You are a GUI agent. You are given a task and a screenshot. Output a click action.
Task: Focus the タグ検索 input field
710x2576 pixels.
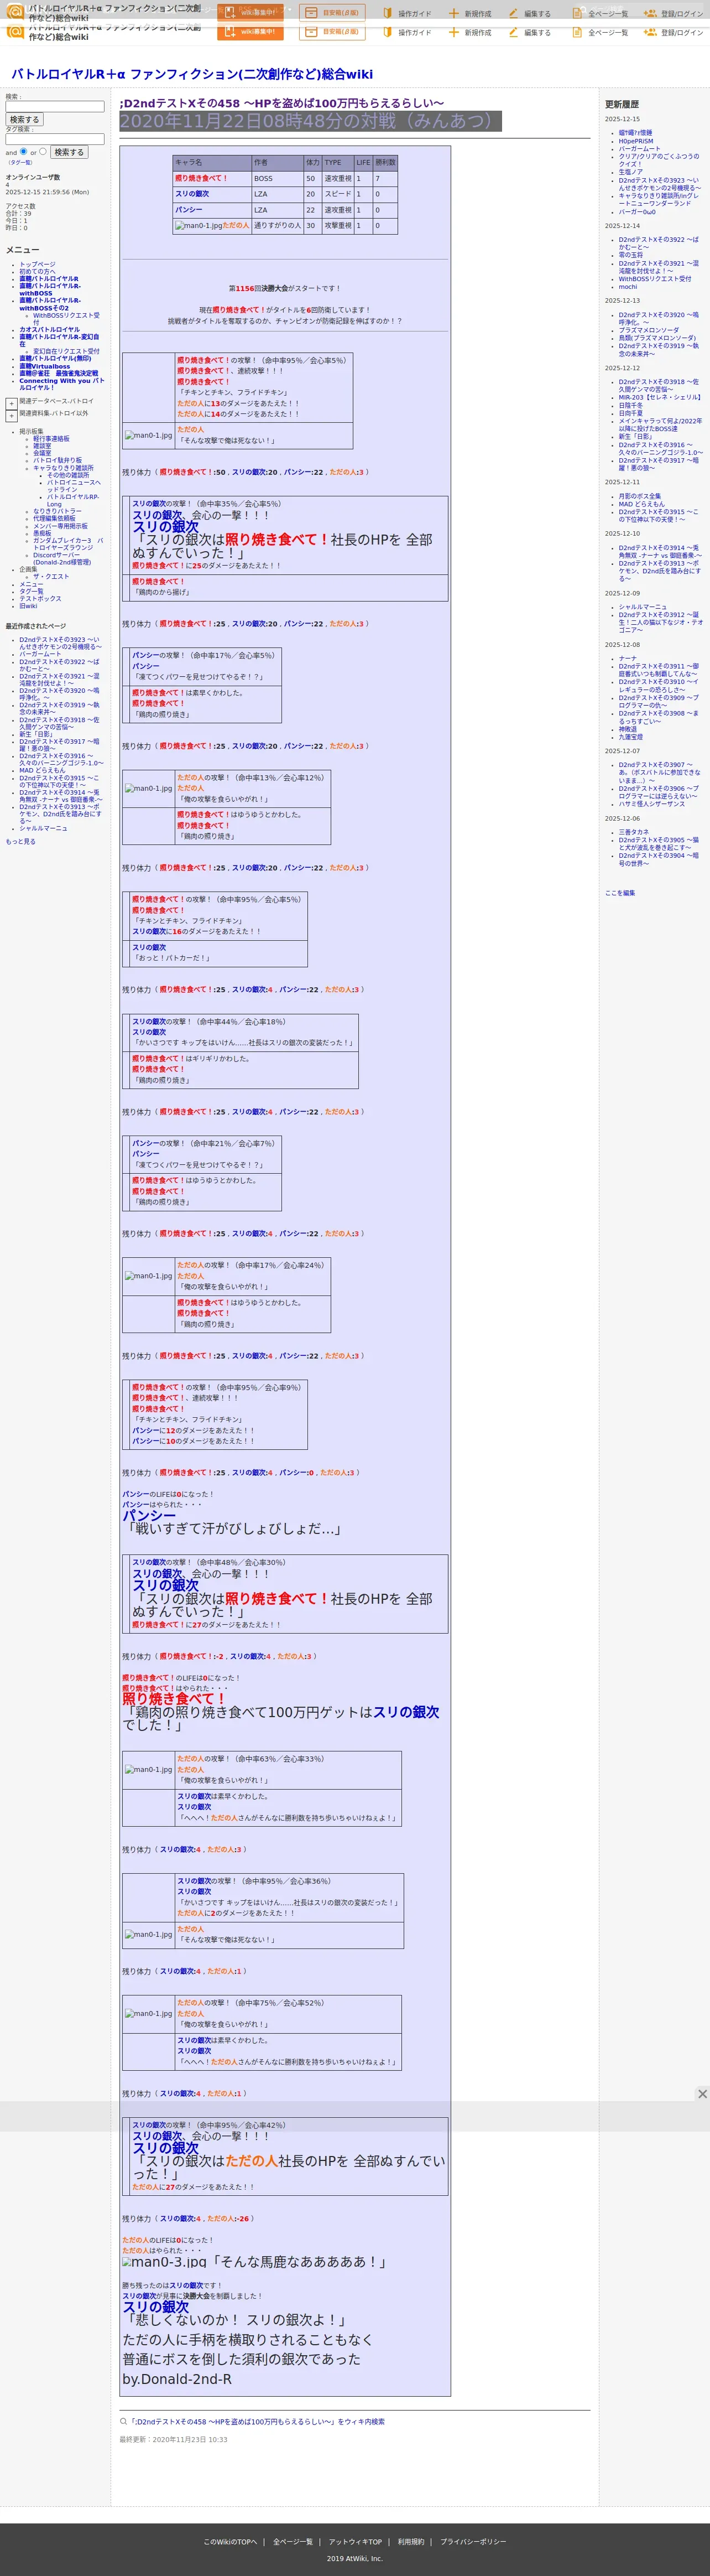(x=55, y=139)
